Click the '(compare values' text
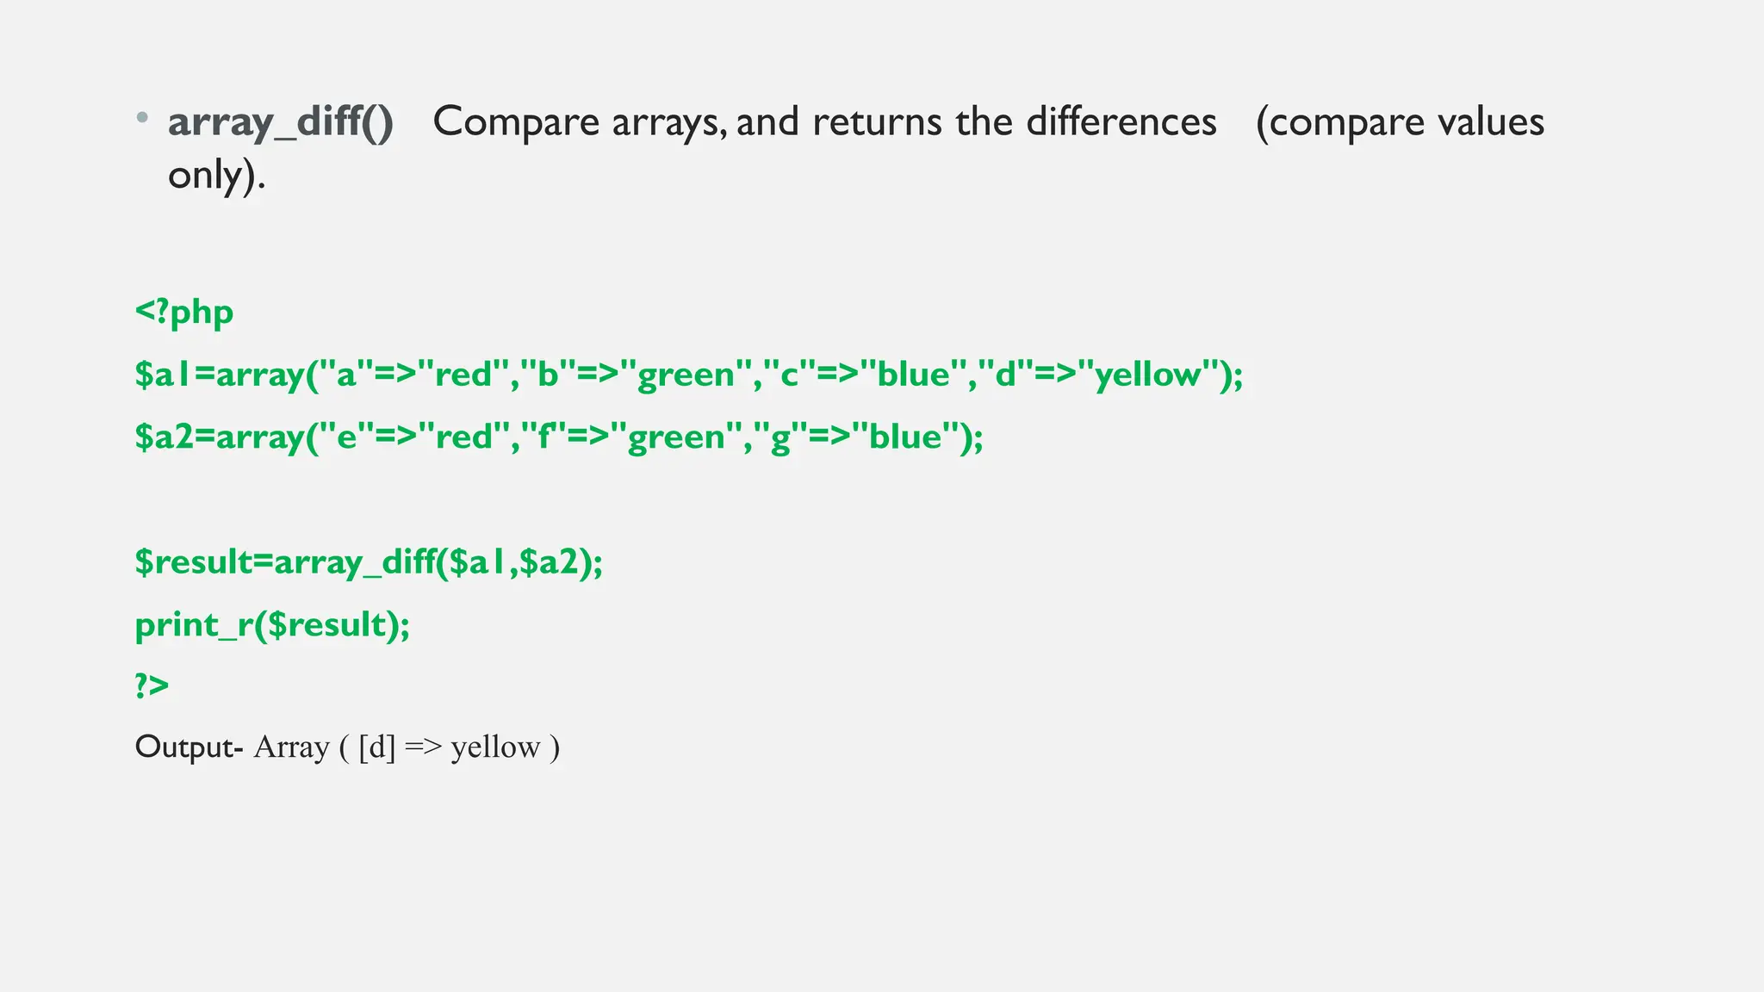 [1400, 121]
